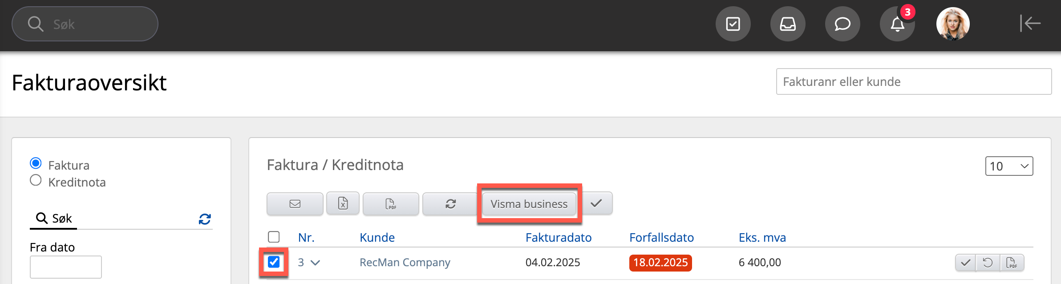Collapse the sidebar with arrow icon
Screen dimensions: 1061x284
point(1030,23)
